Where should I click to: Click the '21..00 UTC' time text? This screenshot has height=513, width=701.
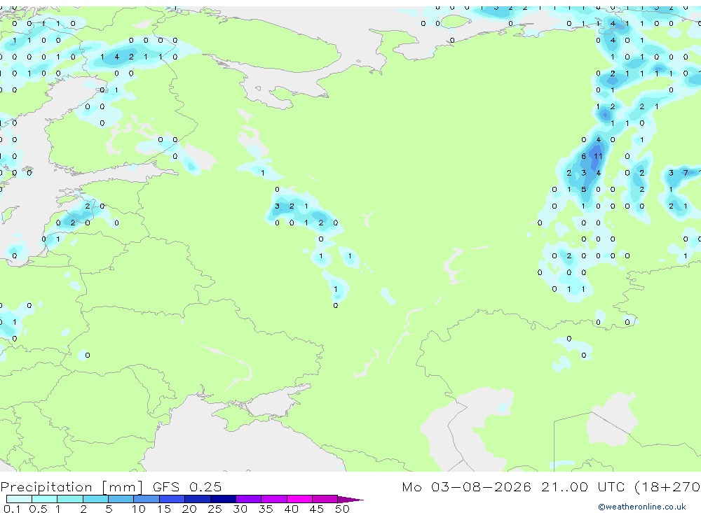[x=583, y=486]
